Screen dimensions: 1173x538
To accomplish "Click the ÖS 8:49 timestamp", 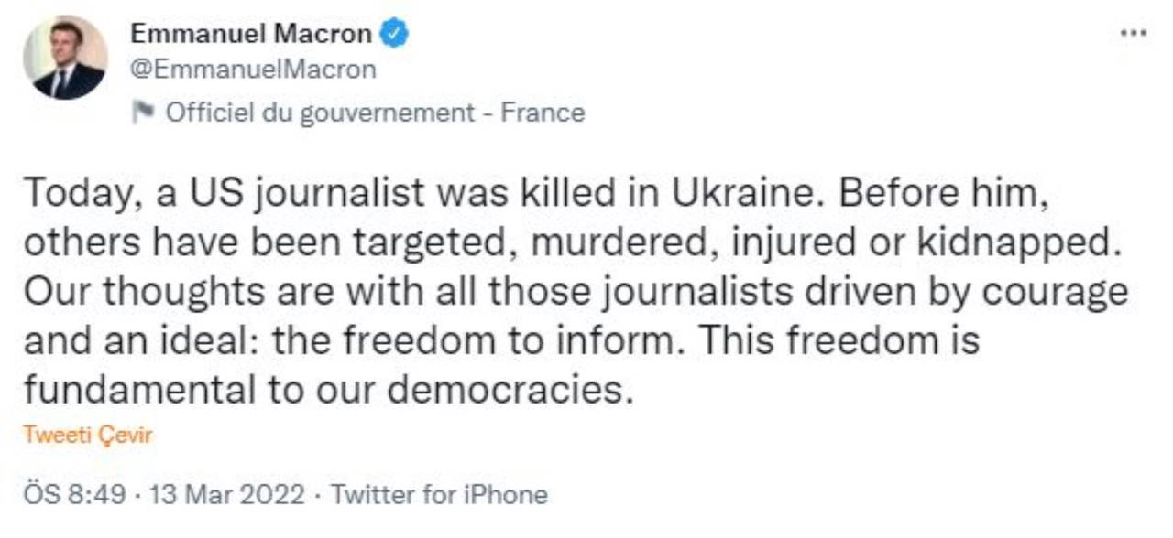I will pyautogui.click(x=73, y=495).
